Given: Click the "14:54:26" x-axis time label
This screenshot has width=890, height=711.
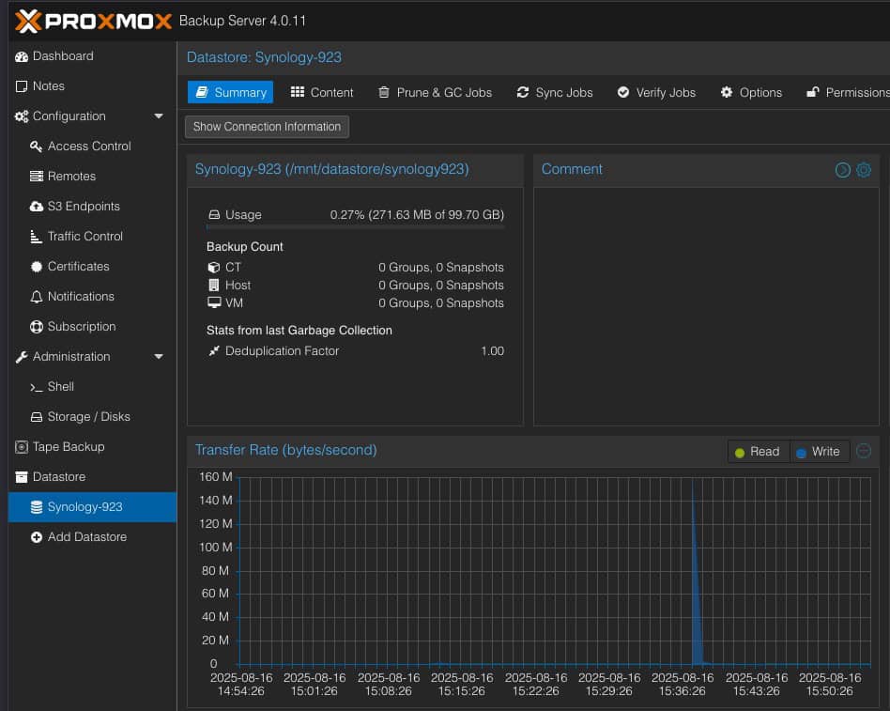Looking at the screenshot, I should (x=241, y=691).
